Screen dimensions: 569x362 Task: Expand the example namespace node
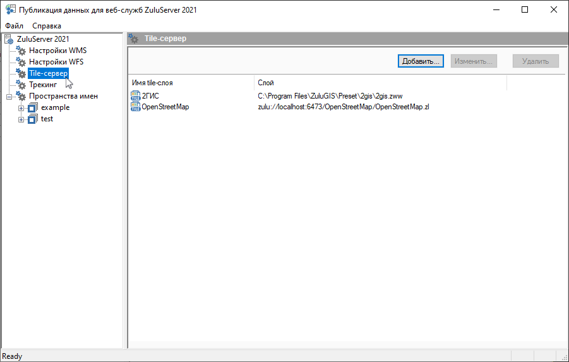21,108
